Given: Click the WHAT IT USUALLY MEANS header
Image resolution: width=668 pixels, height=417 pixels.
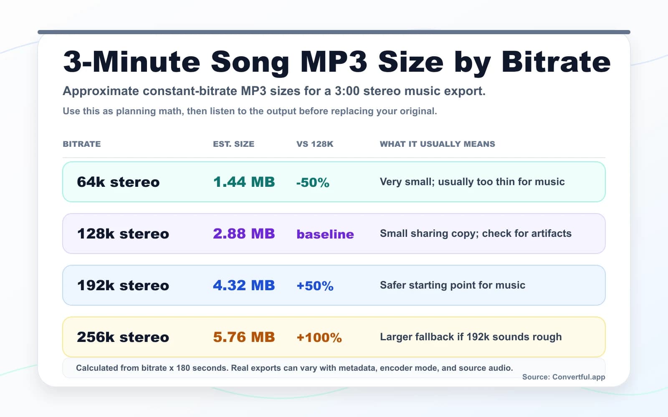Looking at the screenshot, I should [x=437, y=144].
